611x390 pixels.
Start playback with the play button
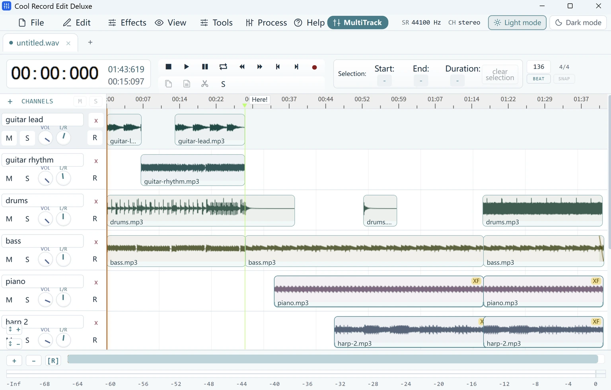click(187, 67)
